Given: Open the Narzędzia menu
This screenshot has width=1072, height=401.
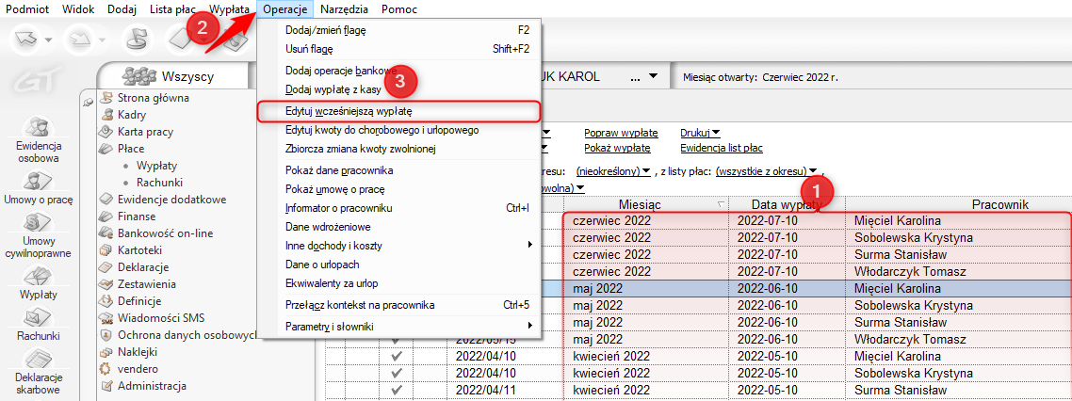Looking at the screenshot, I should pos(344,8).
